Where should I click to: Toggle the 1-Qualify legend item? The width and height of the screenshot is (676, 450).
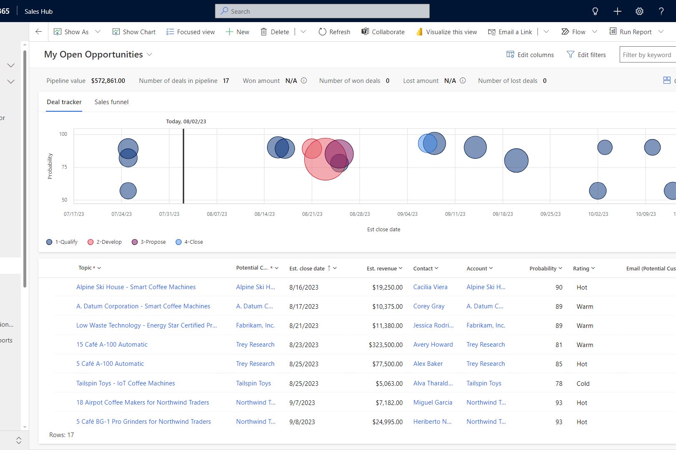coord(61,242)
